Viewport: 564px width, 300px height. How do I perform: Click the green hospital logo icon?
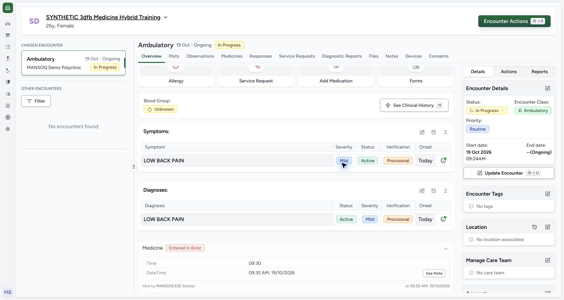(x=8, y=8)
